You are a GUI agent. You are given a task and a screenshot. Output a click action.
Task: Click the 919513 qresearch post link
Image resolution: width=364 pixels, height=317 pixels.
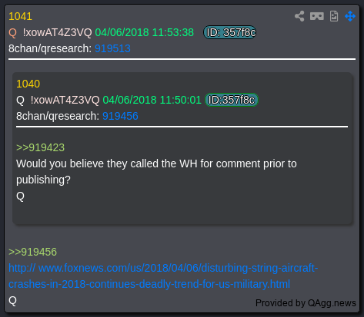click(x=112, y=48)
